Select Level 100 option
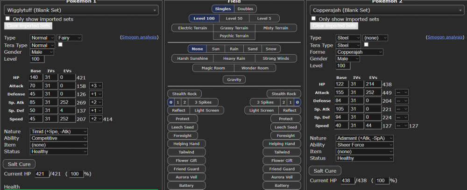This screenshot has height=190, width=467. point(204,19)
